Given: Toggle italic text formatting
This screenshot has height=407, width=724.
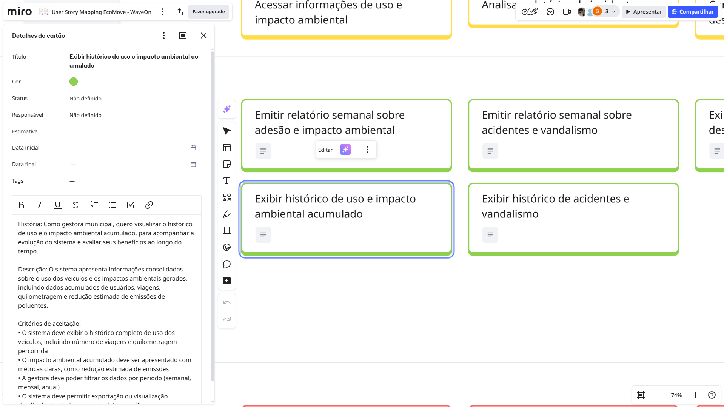Looking at the screenshot, I should pos(39,205).
